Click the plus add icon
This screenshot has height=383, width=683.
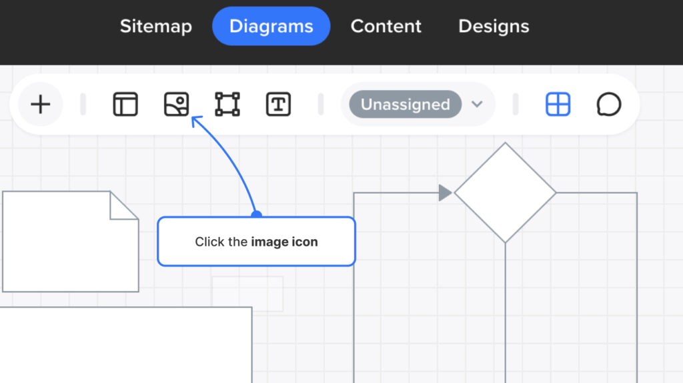[x=41, y=105]
